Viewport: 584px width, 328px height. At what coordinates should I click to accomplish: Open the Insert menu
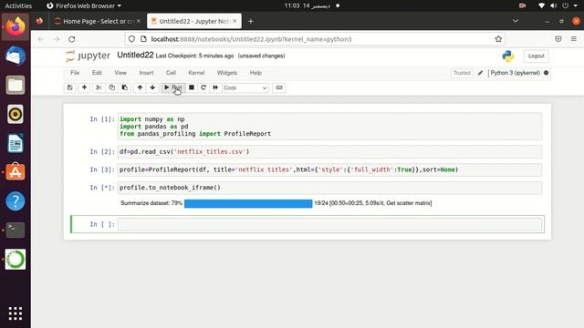click(146, 73)
